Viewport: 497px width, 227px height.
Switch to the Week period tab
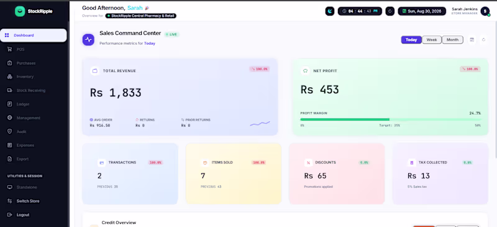click(x=432, y=40)
